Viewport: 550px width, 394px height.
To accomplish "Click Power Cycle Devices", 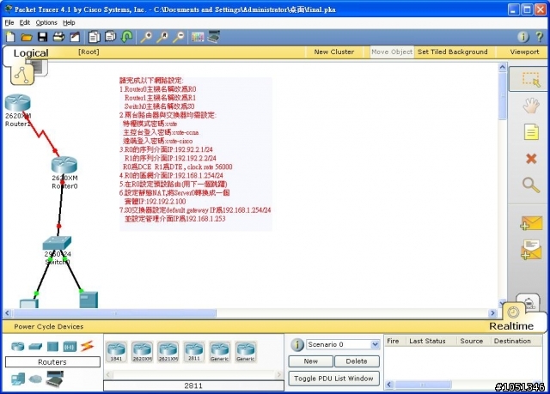I will click(49, 326).
